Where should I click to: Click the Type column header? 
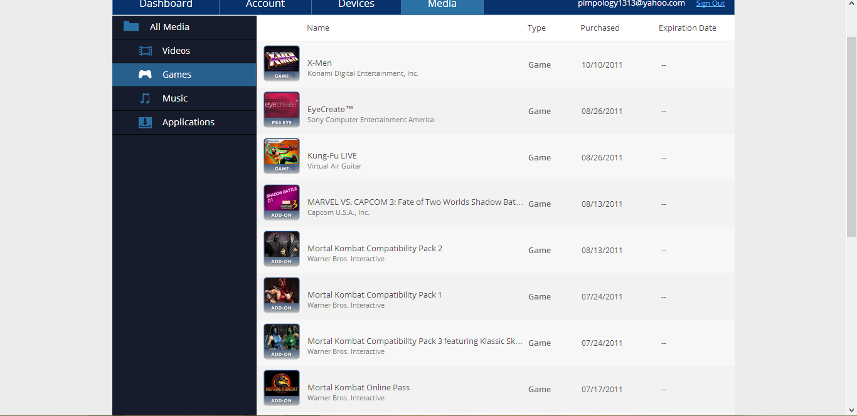coord(536,28)
